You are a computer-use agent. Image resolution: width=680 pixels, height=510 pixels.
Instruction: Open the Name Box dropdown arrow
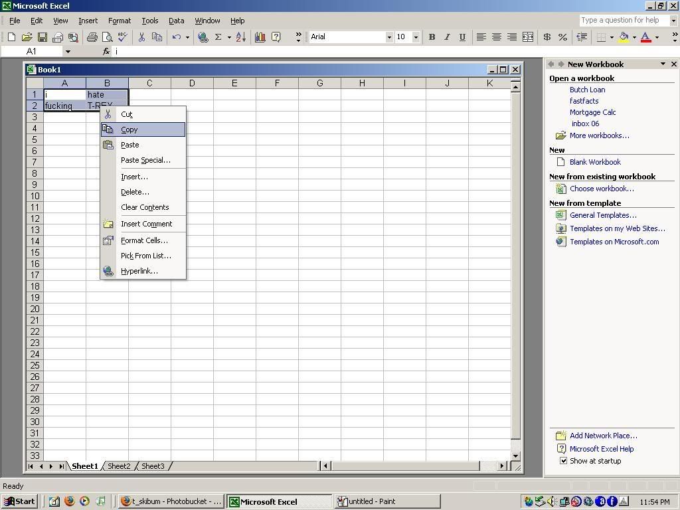click(67, 51)
